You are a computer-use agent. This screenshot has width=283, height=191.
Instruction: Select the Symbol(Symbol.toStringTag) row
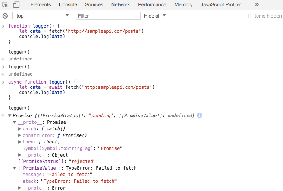72,148
